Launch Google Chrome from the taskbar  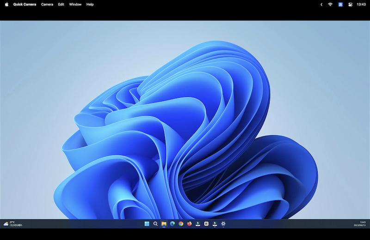[181, 223]
